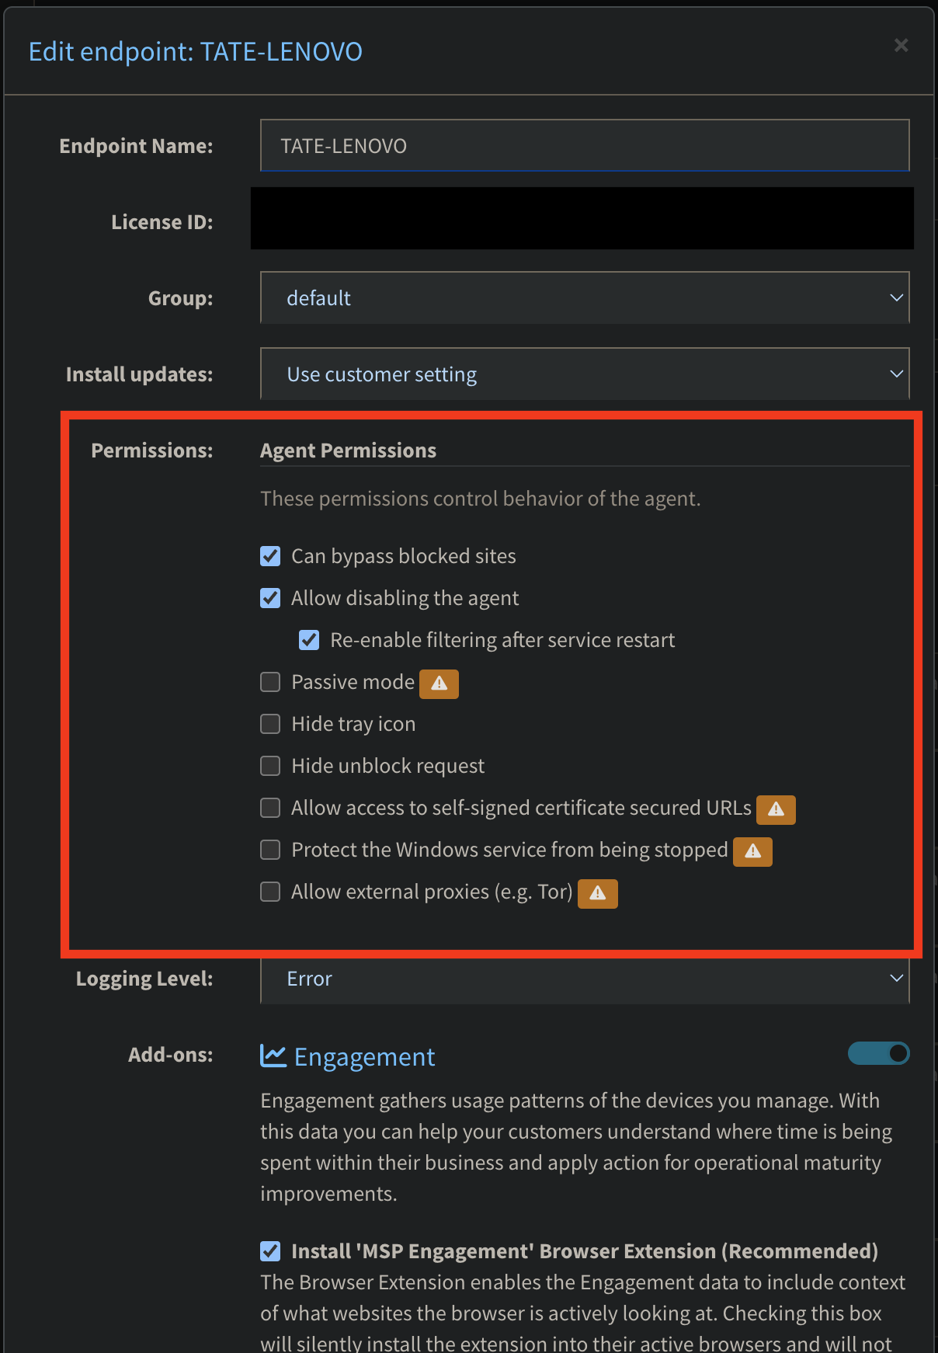Viewport: 938px width, 1353px height.
Task: Click the Engagement add-on link
Action: coord(363,1056)
